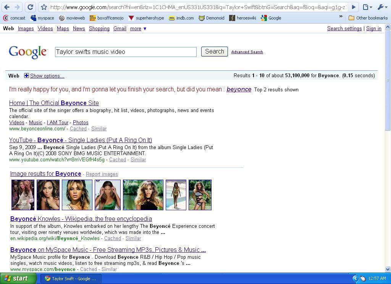Open the first Beyonce image thumbnail
This screenshot has width=391, height=284.
[x=23, y=195]
